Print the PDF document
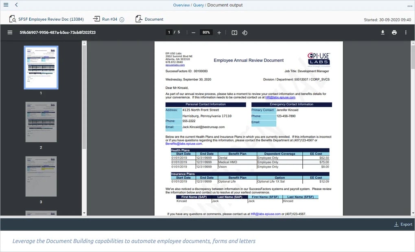Image resolution: width=415 pixels, height=252 pixels. 394,33
